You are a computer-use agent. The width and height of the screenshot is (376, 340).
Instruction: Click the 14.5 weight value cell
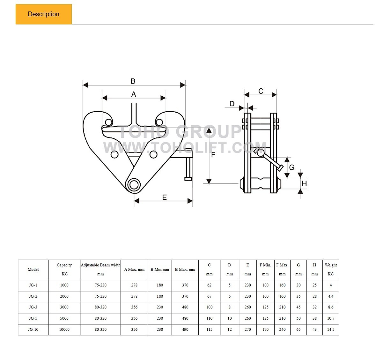pos(330,329)
